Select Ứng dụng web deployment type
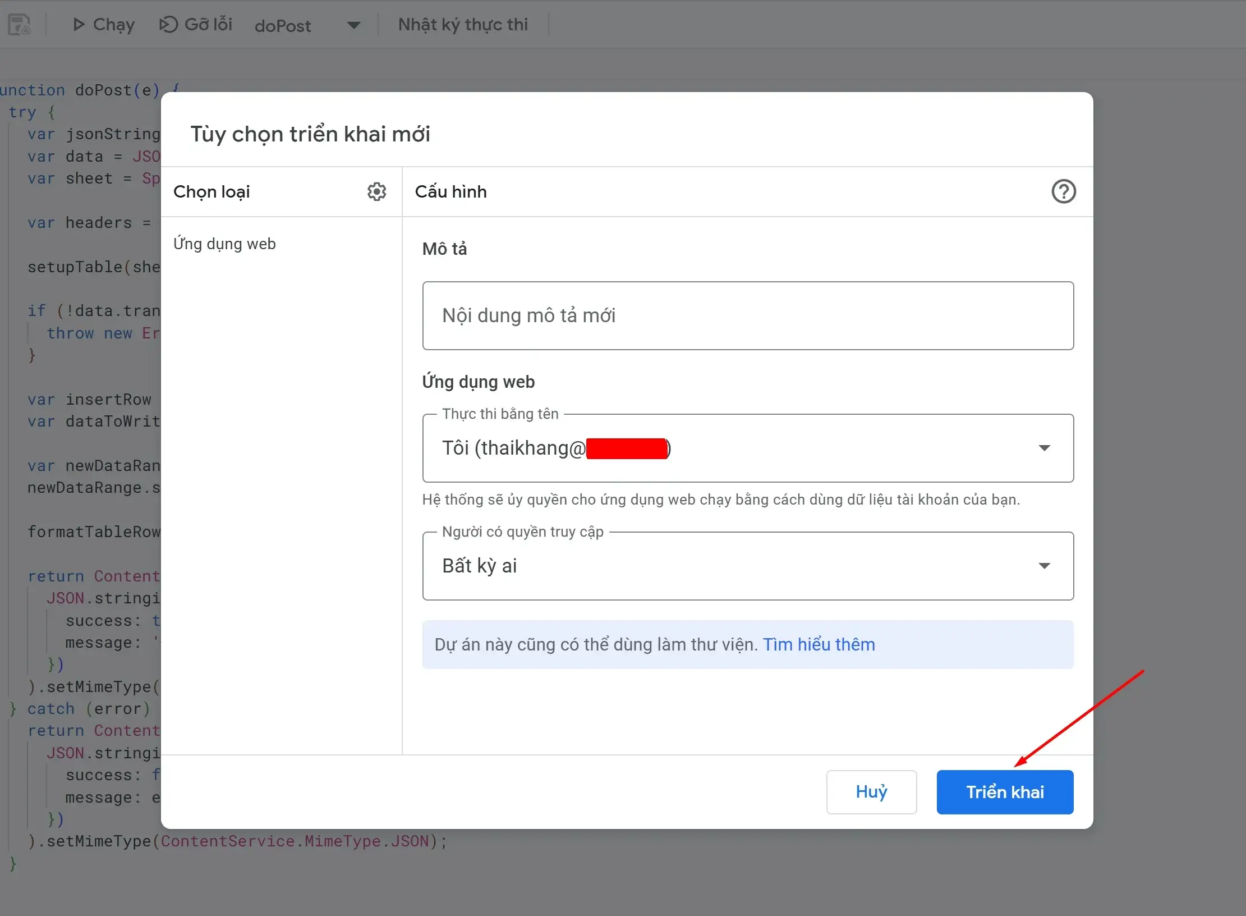 tap(225, 244)
